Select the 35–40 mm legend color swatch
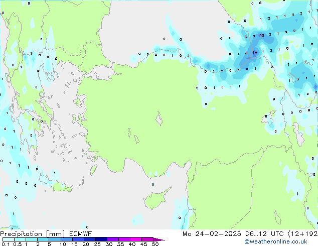Viewport: 318px width, 246px height. coord(124,239)
